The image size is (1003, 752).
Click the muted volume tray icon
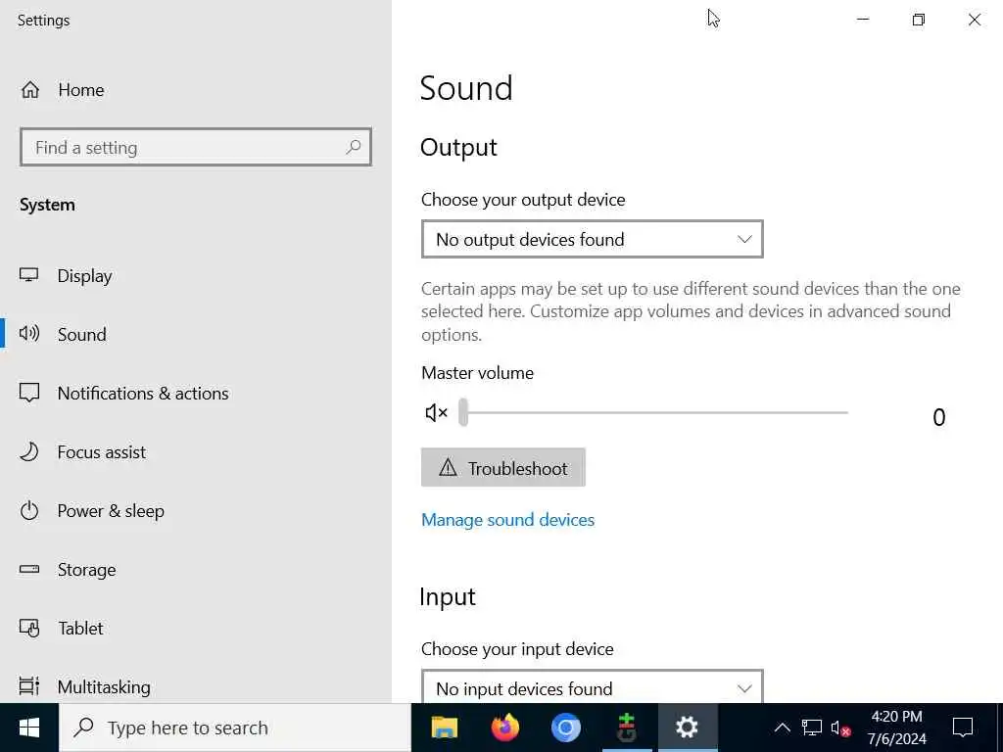click(840, 728)
